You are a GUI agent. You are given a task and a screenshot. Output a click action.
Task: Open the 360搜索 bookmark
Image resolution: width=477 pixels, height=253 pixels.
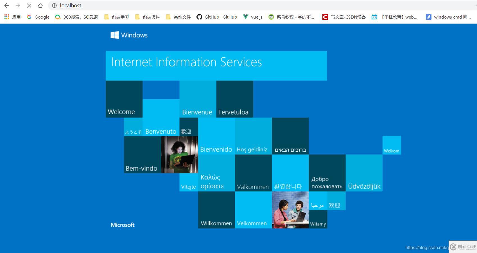(x=76, y=17)
